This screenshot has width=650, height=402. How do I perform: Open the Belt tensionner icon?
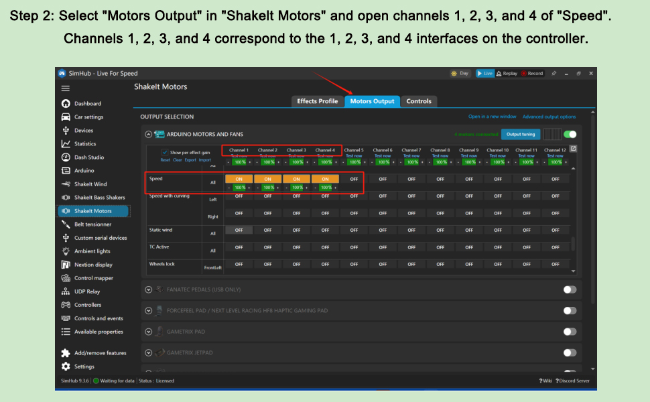coord(66,224)
